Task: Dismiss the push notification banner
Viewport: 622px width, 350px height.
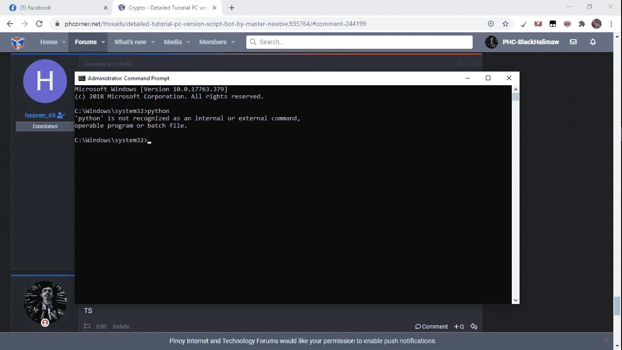Action: [606, 340]
